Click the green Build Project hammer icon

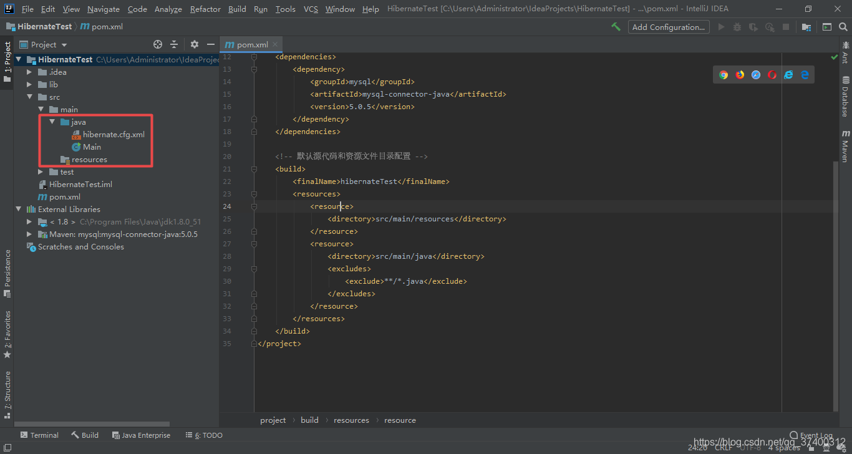pos(616,27)
